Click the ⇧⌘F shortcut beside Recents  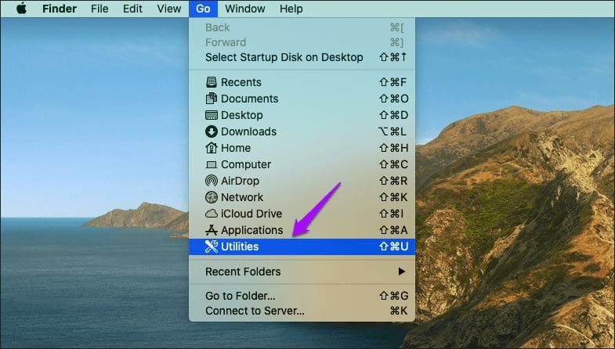pos(393,82)
